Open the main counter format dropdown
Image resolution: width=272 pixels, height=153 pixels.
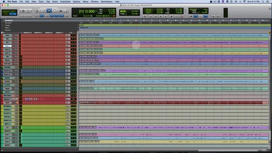pos(96,11)
